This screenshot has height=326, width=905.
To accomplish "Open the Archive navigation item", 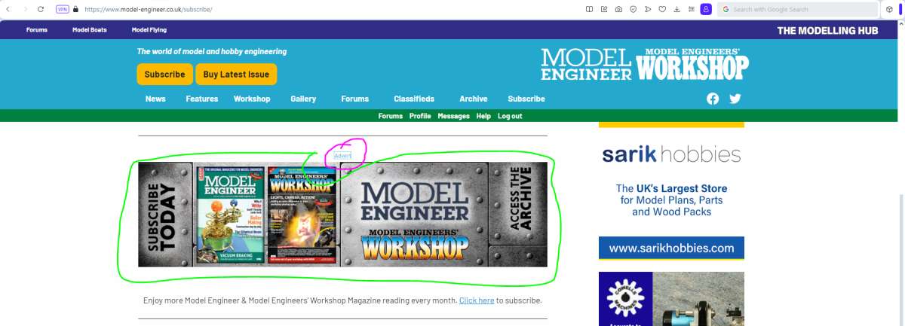I will [x=474, y=99].
